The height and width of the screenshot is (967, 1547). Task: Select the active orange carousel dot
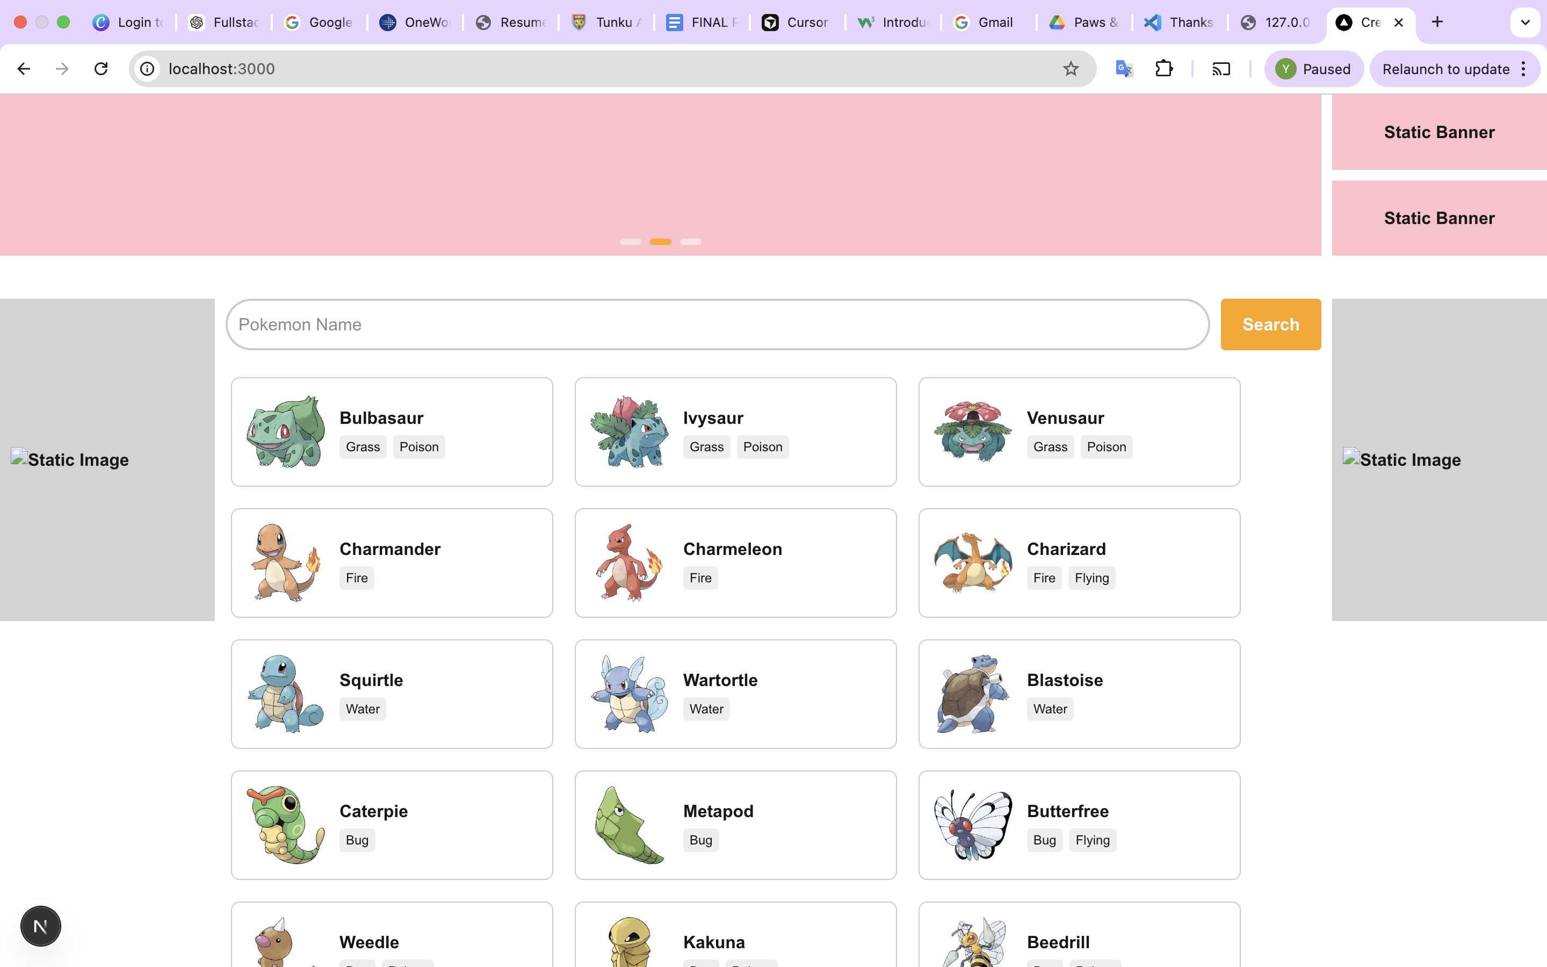coord(660,242)
